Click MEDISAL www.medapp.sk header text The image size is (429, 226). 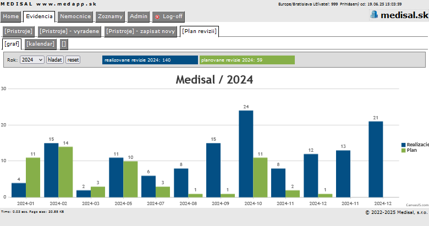click(x=48, y=4)
